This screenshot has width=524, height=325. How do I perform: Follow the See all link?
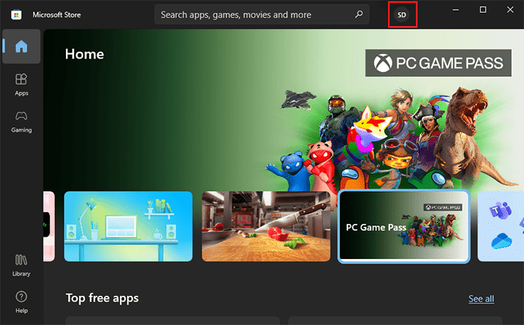pyautogui.click(x=481, y=299)
